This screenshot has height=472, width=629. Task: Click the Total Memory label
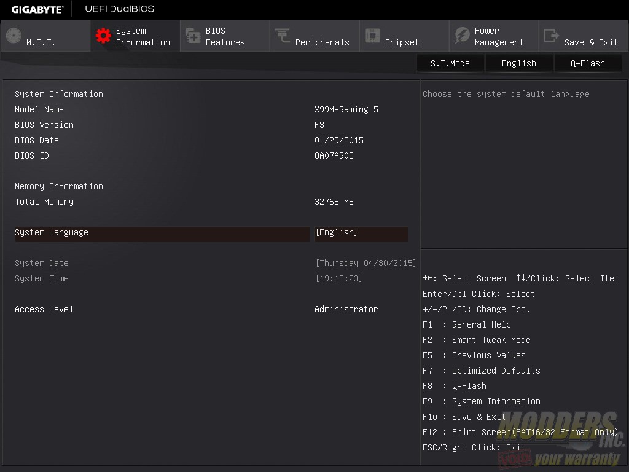tap(44, 202)
